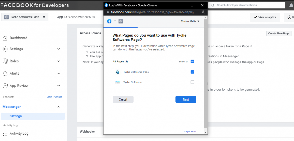Click the Add Product link
The width and height of the screenshot is (294, 141).
(x=55, y=97)
